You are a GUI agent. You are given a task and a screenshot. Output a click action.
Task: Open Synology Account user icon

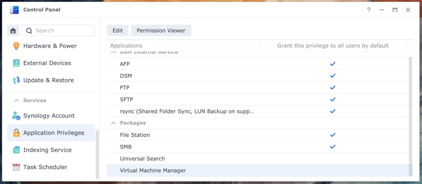click(x=16, y=115)
